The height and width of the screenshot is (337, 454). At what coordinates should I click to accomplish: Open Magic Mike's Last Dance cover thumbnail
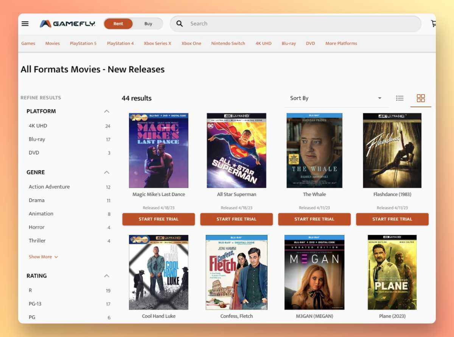tap(159, 151)
